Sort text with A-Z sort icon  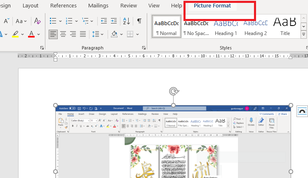pos(127,21)
